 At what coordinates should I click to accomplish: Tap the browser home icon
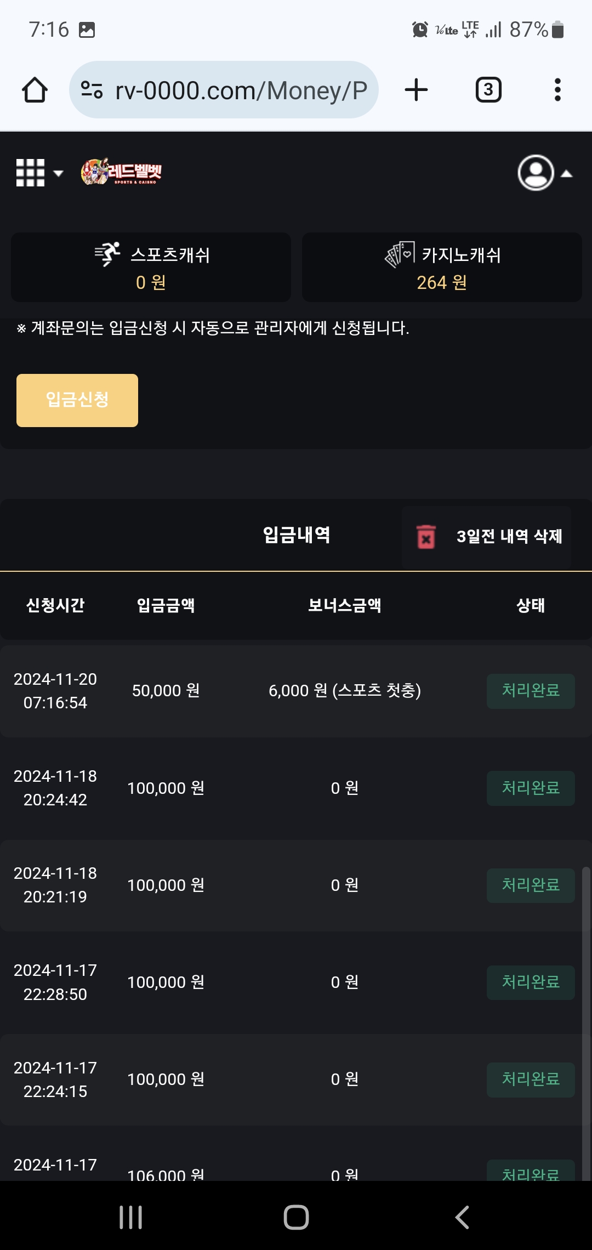35,90
